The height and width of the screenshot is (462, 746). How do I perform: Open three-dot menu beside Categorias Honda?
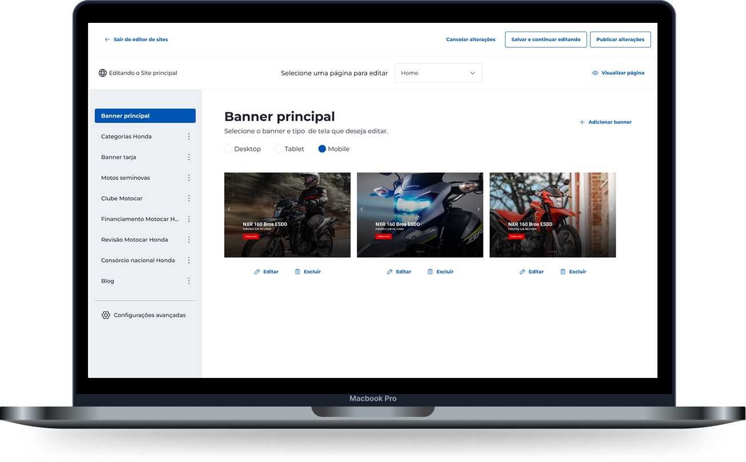click(x=189, y=137)
